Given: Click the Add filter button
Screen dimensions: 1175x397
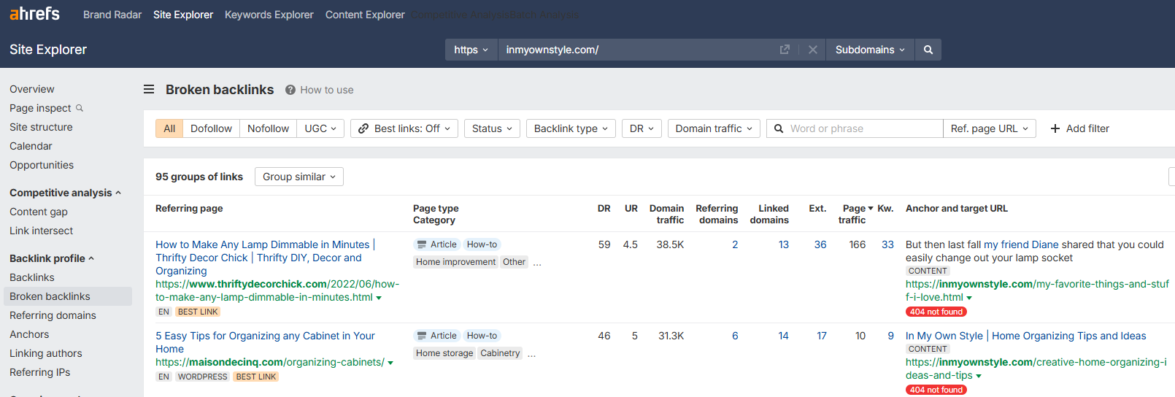Looking at the screenshot, I should pos(1080,128).
